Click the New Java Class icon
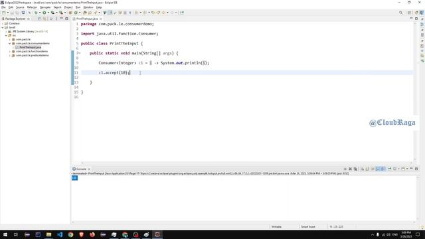Screen dimensions: 425x239 [76, 13]
